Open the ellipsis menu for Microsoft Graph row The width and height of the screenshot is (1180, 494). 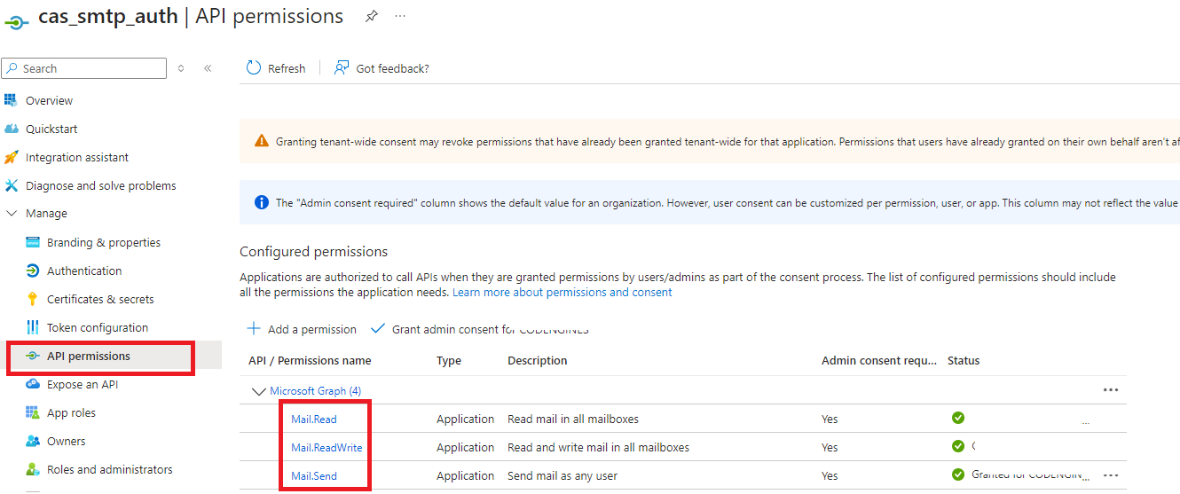1110,389
